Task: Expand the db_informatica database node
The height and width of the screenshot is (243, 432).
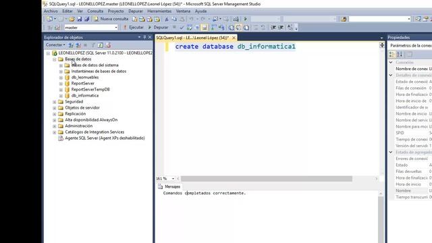Action: coord(61,96)
